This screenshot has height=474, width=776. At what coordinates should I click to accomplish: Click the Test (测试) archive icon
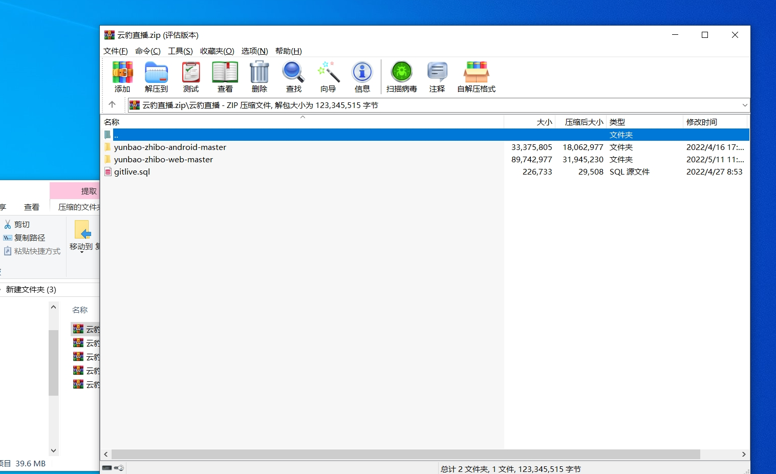tap(191, 72)
